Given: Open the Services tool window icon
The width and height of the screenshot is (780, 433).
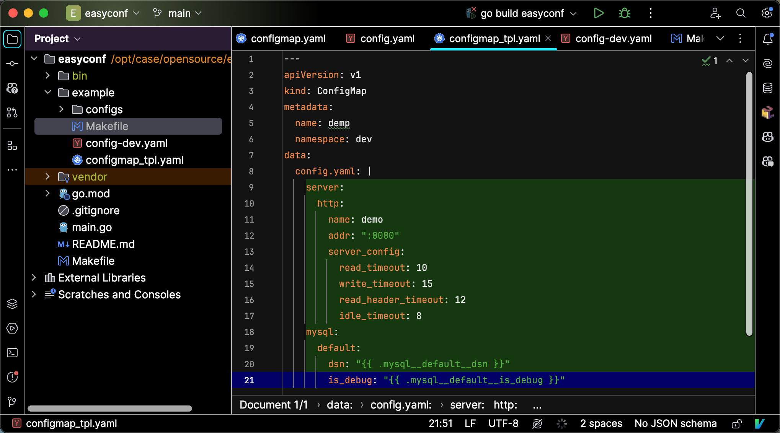Looking at the screenshot, I should click(12, 328).
